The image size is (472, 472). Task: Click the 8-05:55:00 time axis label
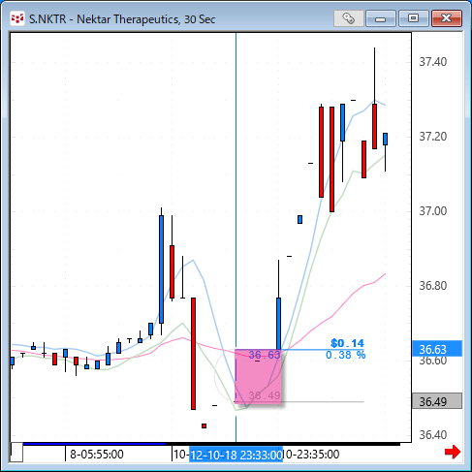click(x=97, y=455)
